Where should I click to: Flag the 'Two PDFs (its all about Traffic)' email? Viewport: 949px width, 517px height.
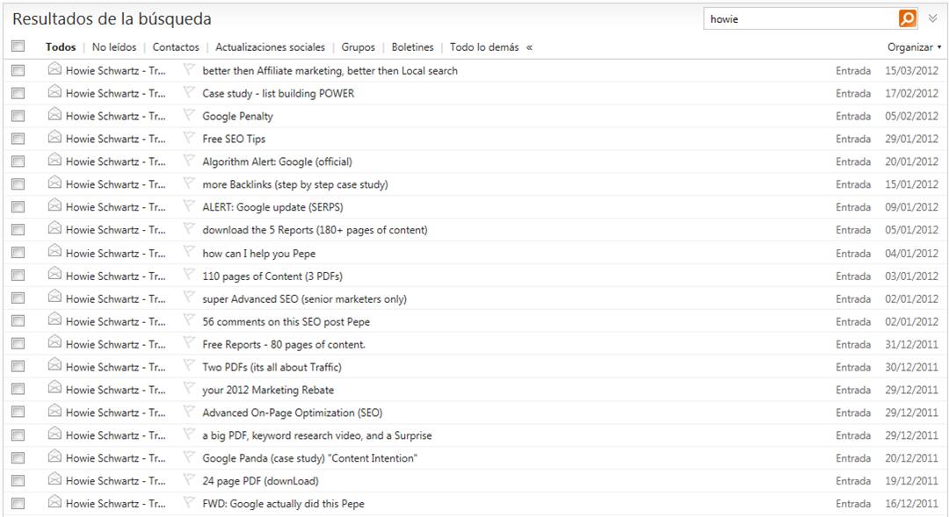click(x=189, y=366)
